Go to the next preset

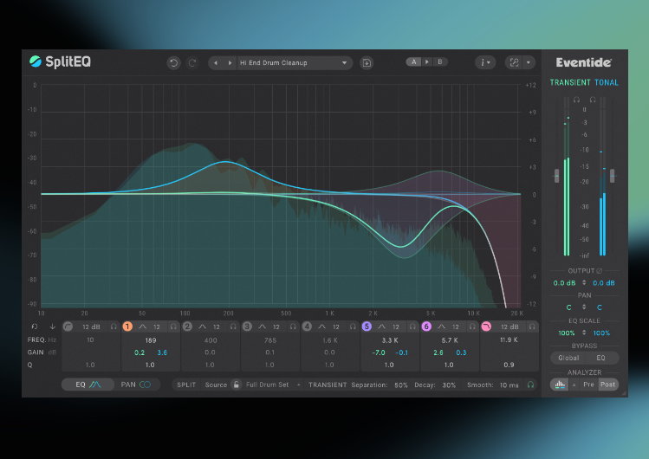coord(230,63)
